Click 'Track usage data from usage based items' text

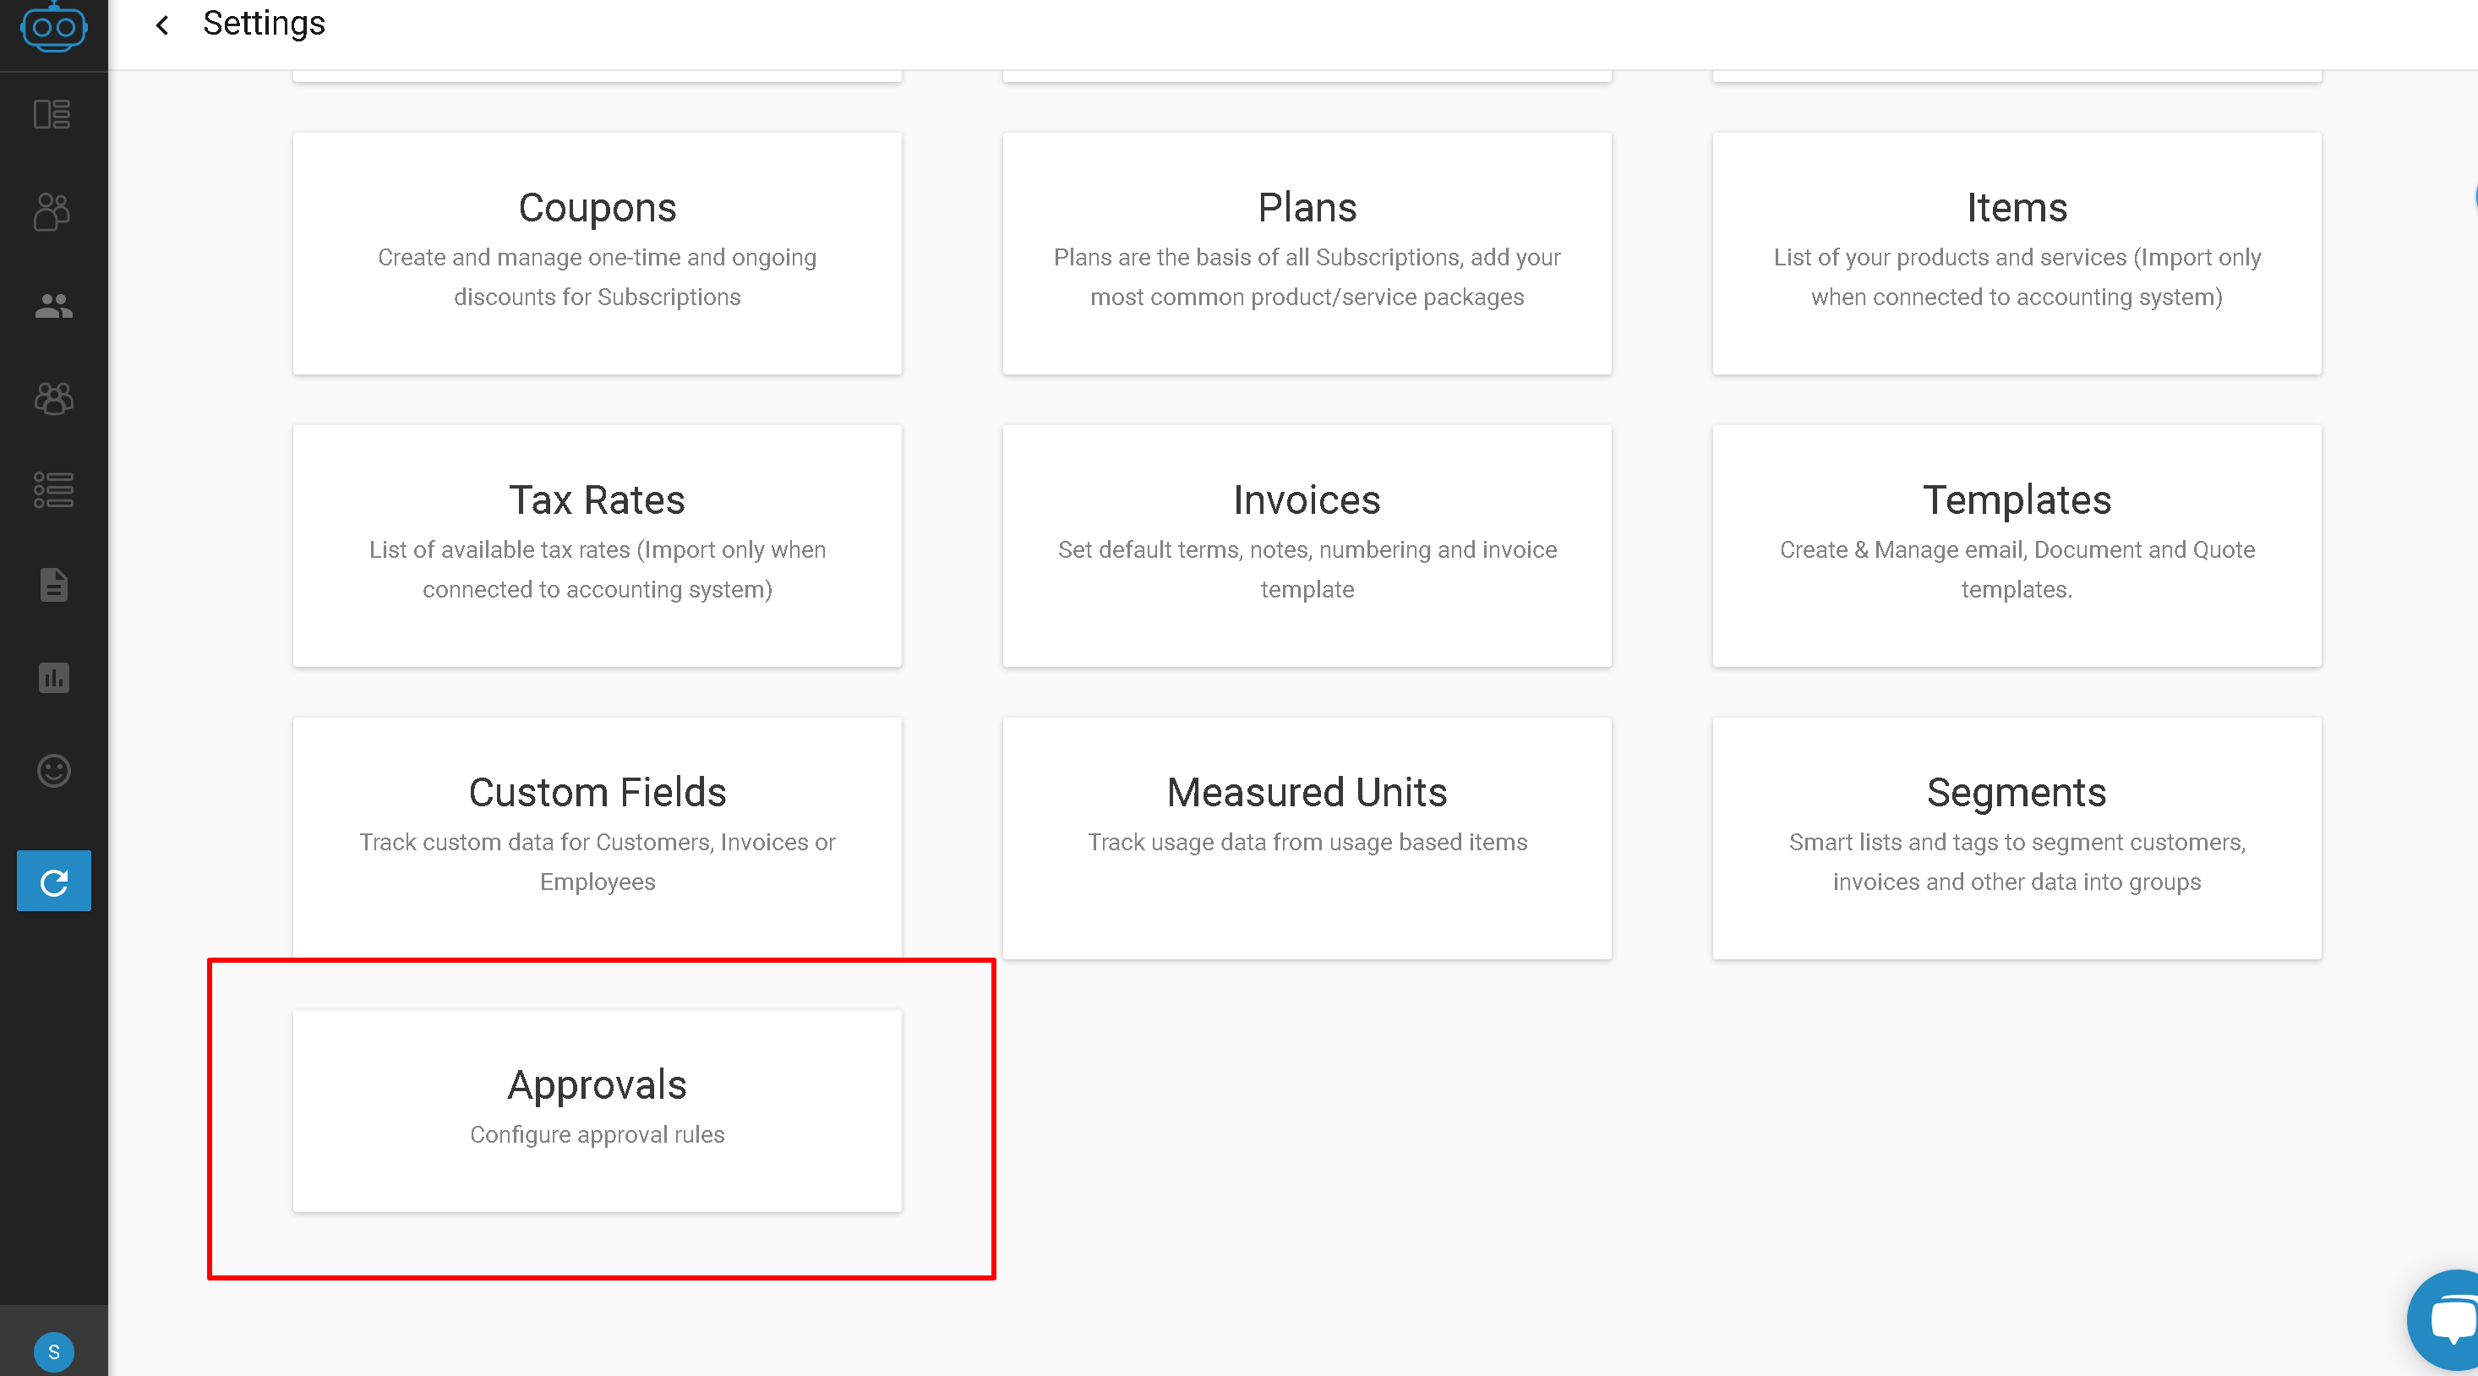pyautogui.click(x=1307, y=842)
